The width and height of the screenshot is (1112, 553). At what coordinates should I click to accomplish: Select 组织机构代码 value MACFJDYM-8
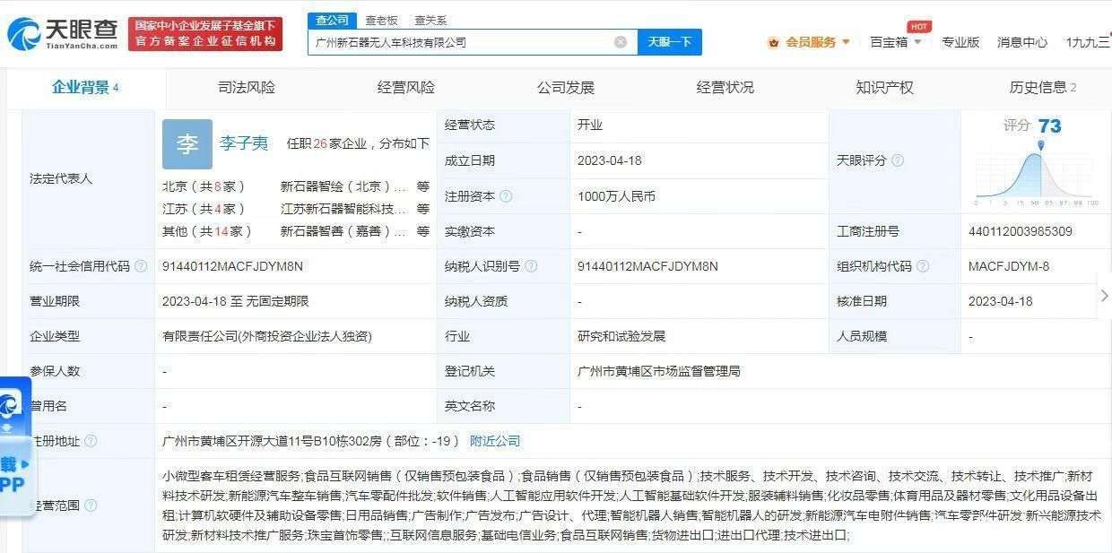coord(1009,266)
